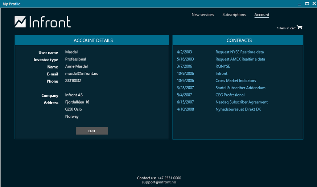Viewport: 317px width, 187px height.
Task: Click the date 3/7/2006
Action: point(184,66)
